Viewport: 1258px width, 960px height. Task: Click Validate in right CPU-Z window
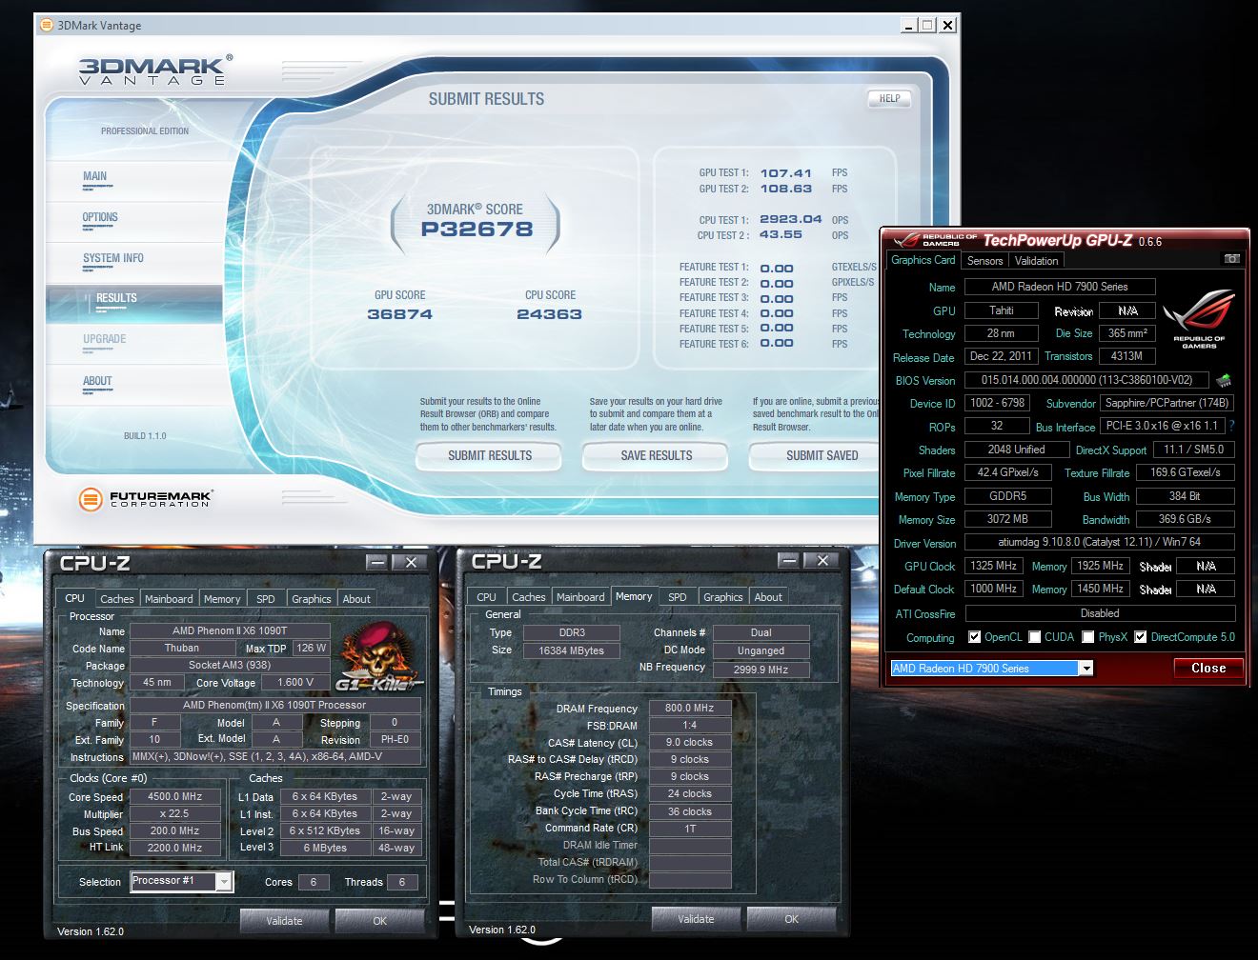pyautogui.click(x=696, y=919)
